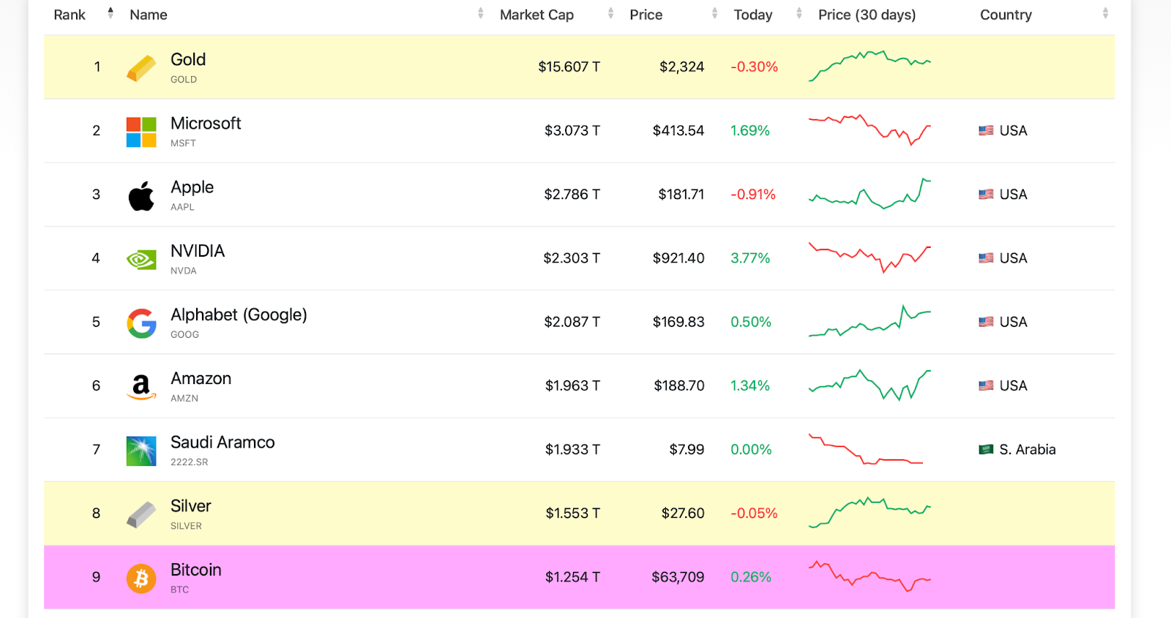1171x618 pixels.
Task: Click Bitcoin market cap $1.254 T
Action: [572, 577]
